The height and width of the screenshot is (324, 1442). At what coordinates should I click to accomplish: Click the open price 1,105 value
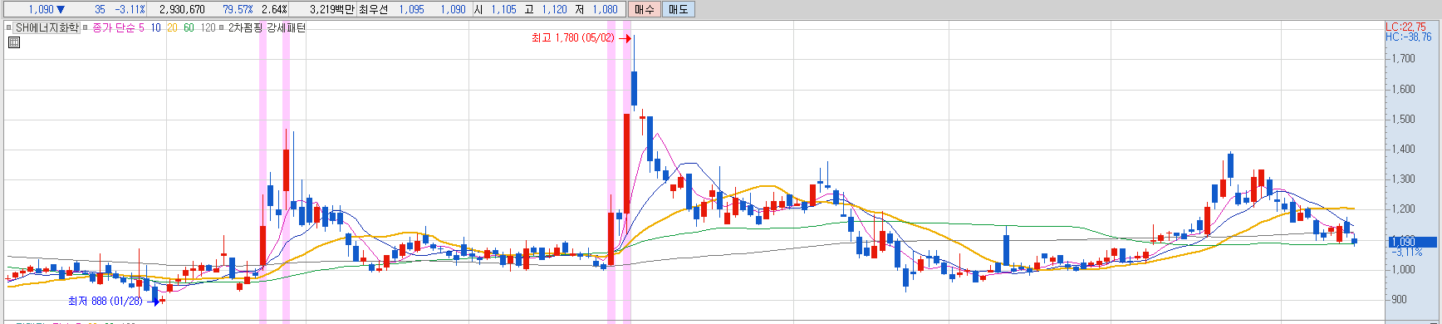click(x=503, y=9)
